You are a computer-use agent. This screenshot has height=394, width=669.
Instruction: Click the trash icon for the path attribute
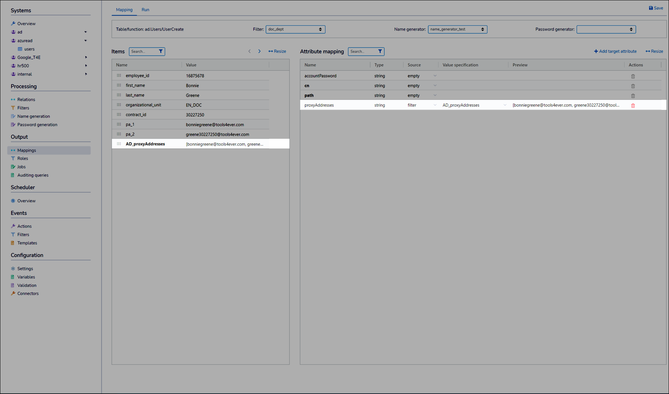click(633, 96)
